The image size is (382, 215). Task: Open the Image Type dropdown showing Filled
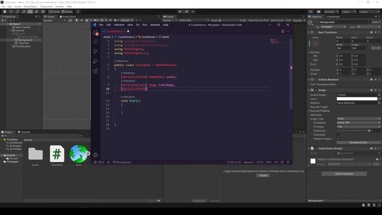pos(359,119)
